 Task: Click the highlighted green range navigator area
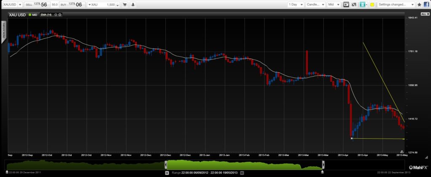tap(245, 165)
